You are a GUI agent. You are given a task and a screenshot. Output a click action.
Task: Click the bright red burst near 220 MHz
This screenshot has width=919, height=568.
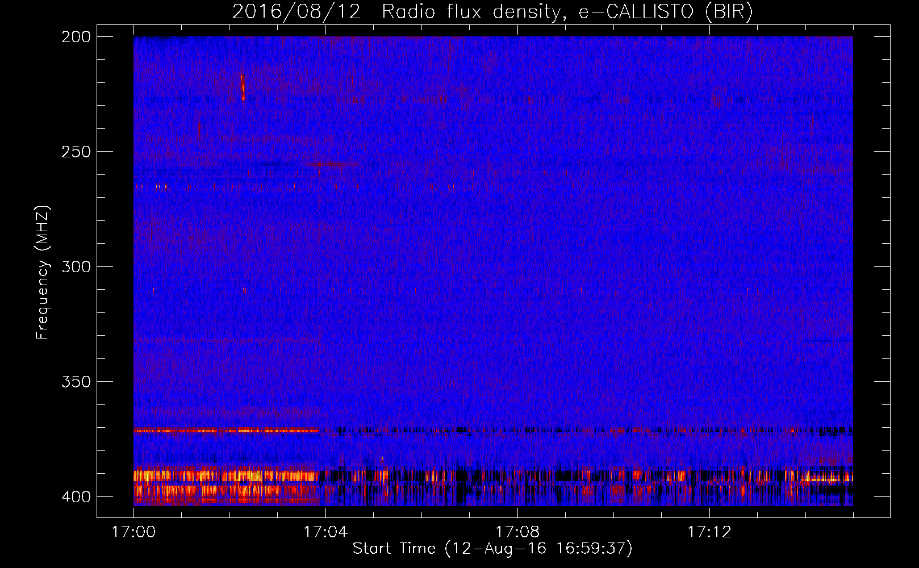[x=243, y=87]
